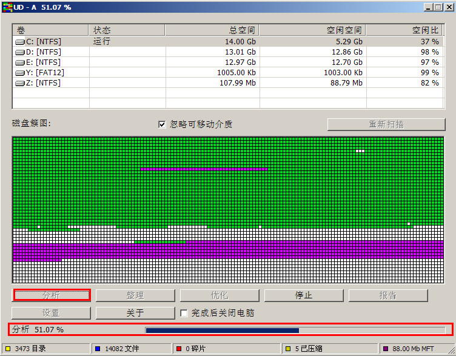Select the C: drive icon
The width and height of the screenshot is (456, 356).
point(20,42)
